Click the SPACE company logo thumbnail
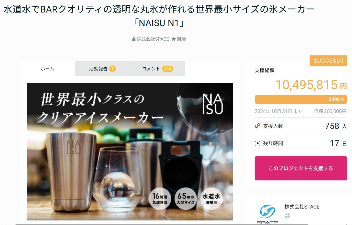This screenshot has height=225, width=352. click(267, 213)
